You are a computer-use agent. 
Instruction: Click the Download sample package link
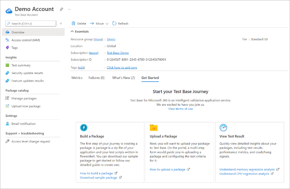click(99, 178)
